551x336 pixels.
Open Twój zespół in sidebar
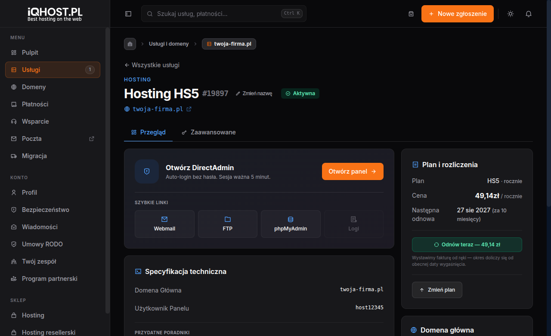pos(53,261)
